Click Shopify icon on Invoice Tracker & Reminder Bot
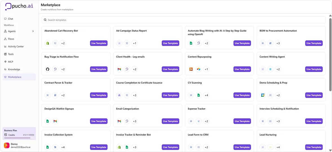This screenshot has height=152, width=332. point(119,147)
